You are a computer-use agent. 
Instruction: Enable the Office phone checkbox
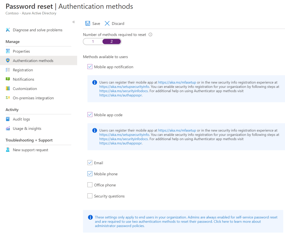(90, 185)
